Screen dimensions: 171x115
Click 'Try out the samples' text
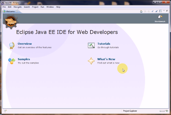coord(28,63)
